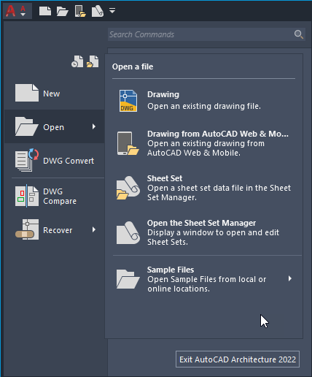The width and height of the screenshot is (312, 377).
Task: Open Drawing from AutoCAD Web & Mobile
Action: 204,143
